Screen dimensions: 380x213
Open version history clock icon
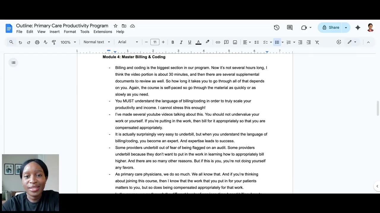tap(277, 28)
